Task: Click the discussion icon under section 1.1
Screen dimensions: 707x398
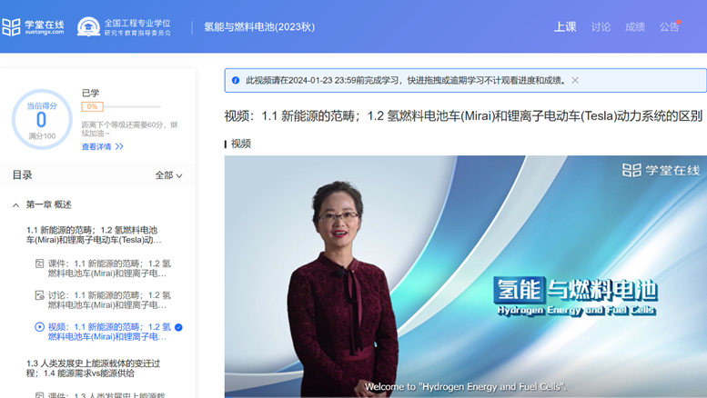Action: [39, 295]
